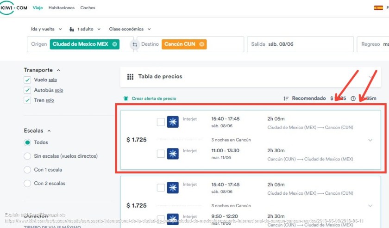Swap origin and destination icon
389x228 pixels.
click(x=135, y=44)
